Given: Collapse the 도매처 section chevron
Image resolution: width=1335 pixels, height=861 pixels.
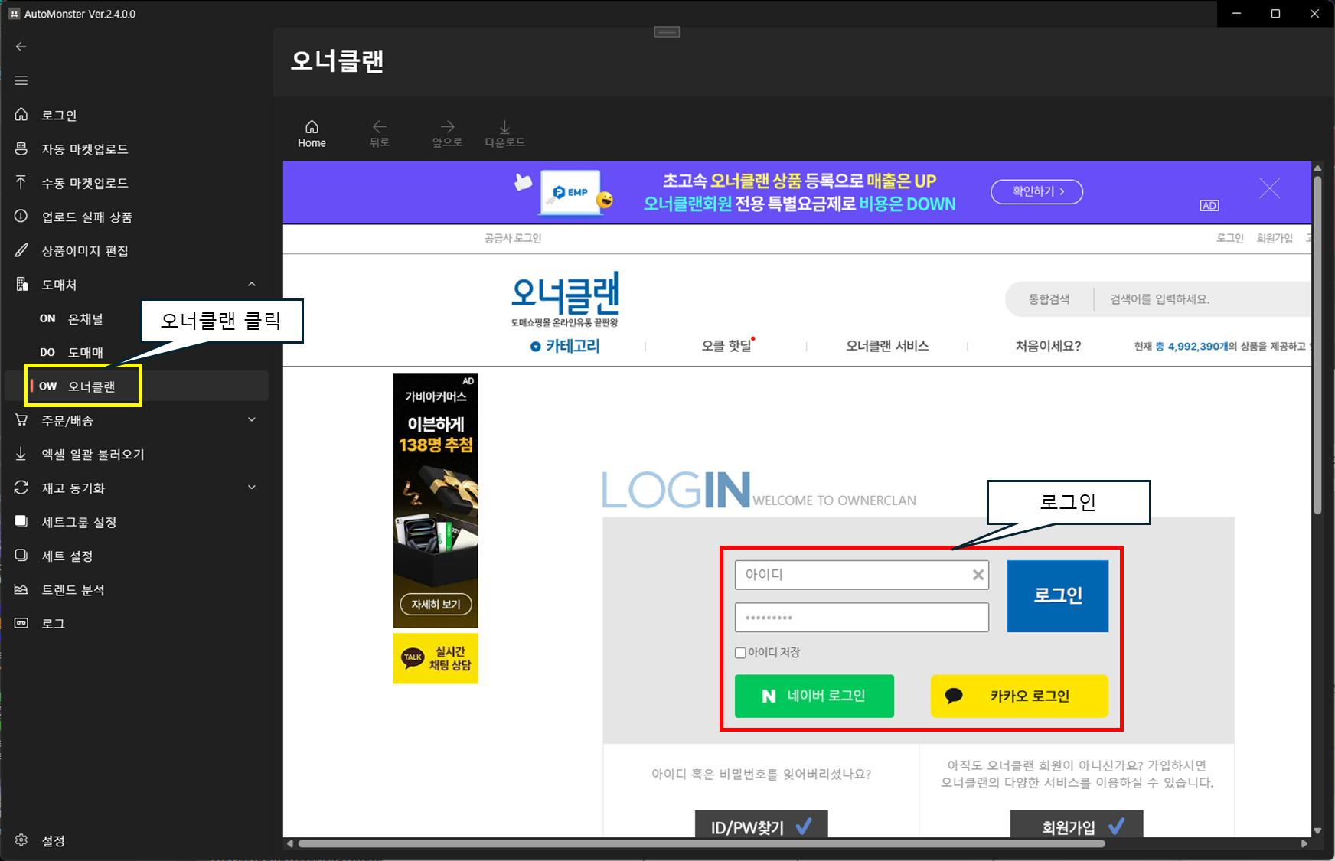Looking at the screenshot, I should 252,284.
